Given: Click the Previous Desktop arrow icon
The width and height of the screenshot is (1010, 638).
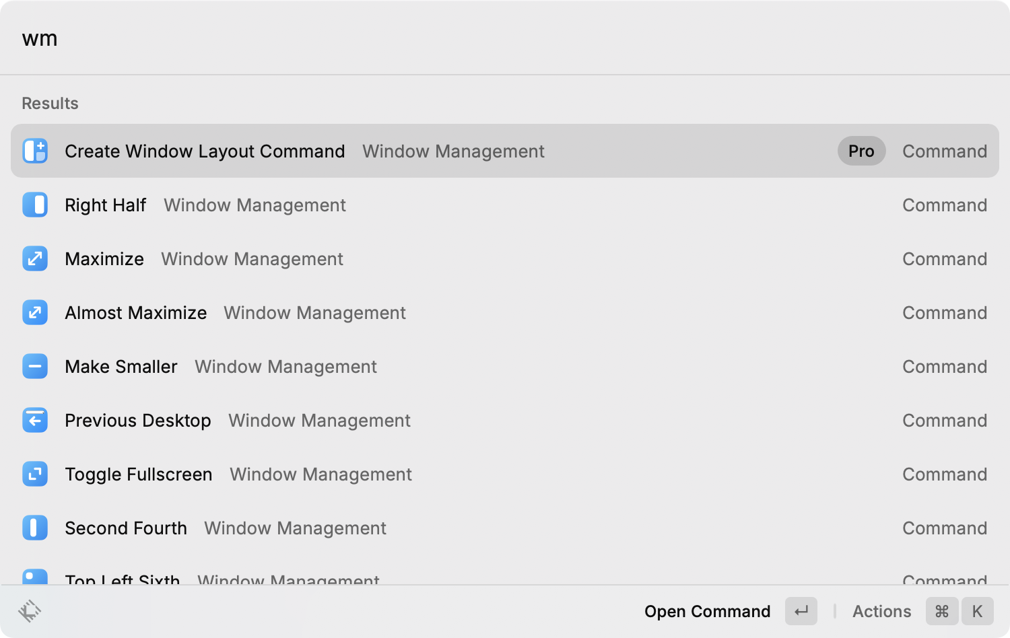Looking at the screenshot, I should click(x=34, y=420).
